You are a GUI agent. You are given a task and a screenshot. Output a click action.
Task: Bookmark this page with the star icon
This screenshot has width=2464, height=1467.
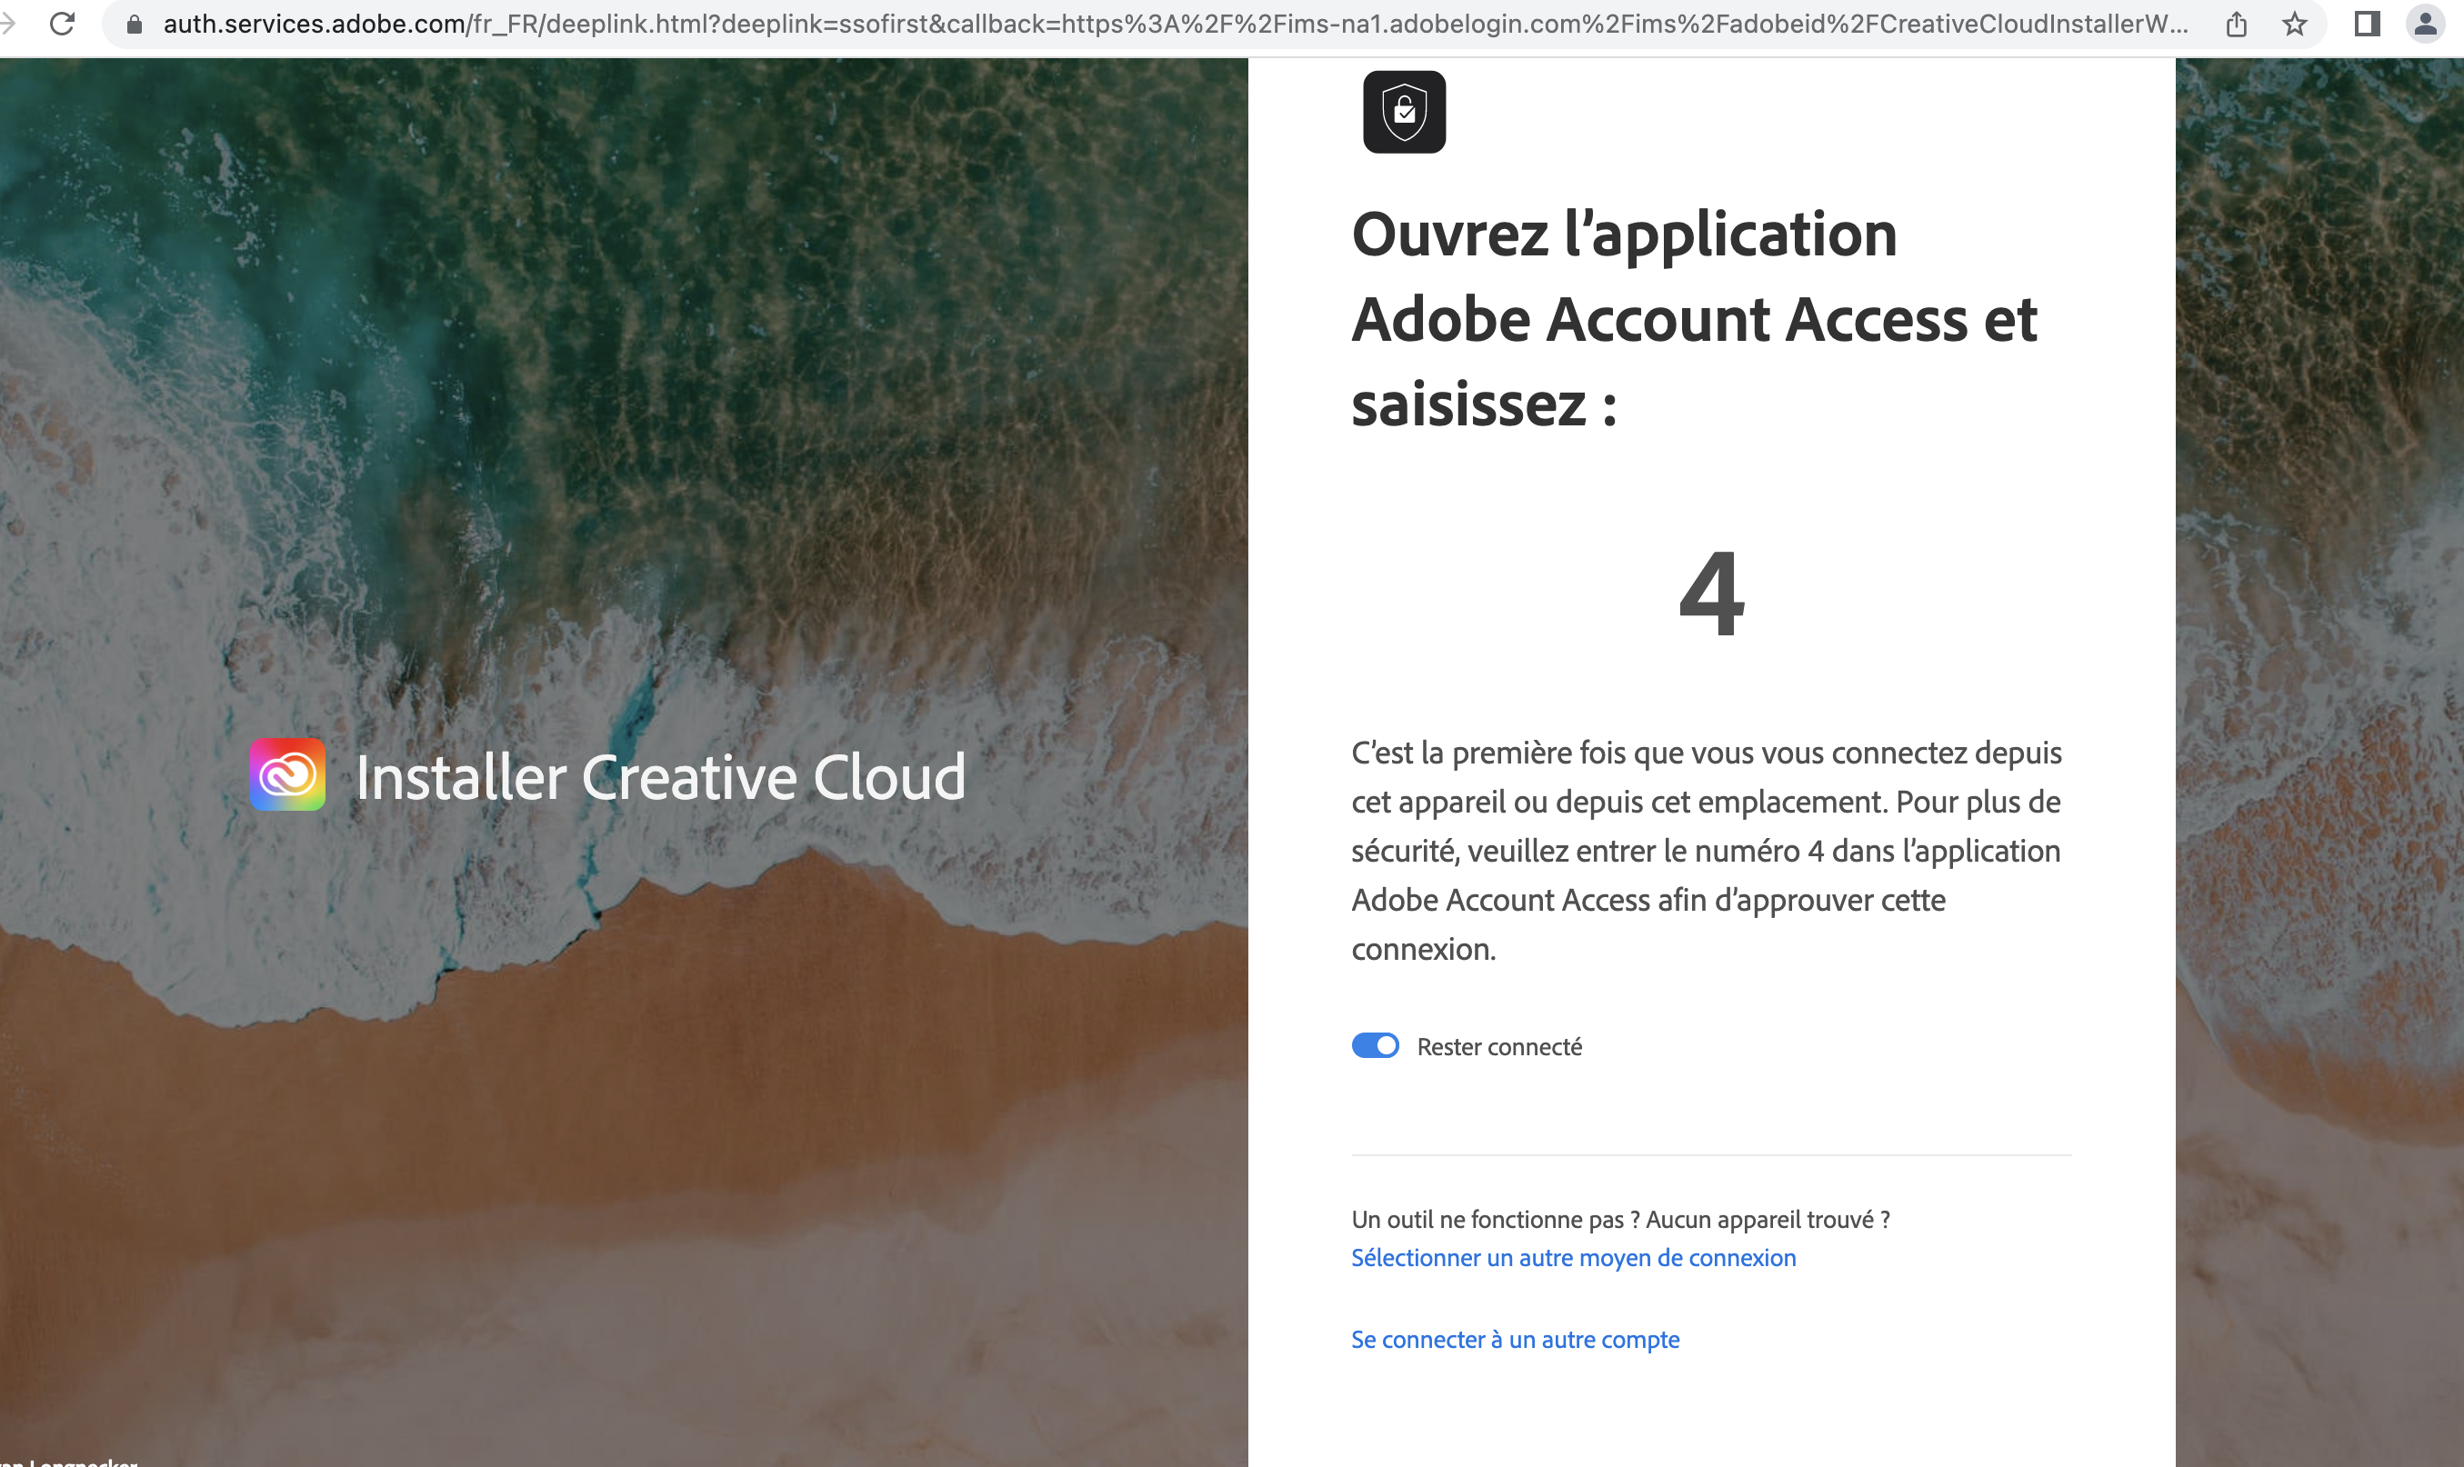click(2294, 24)
